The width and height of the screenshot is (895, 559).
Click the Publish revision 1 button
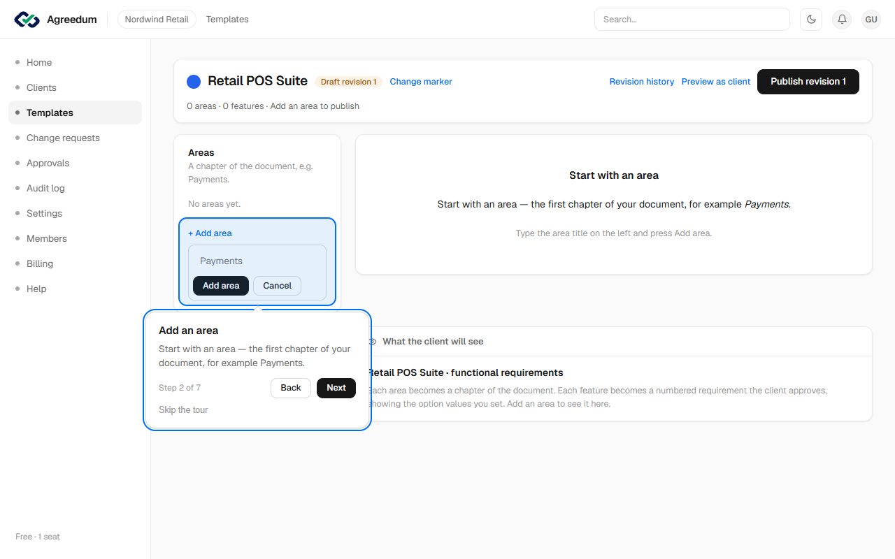point(808,82)
